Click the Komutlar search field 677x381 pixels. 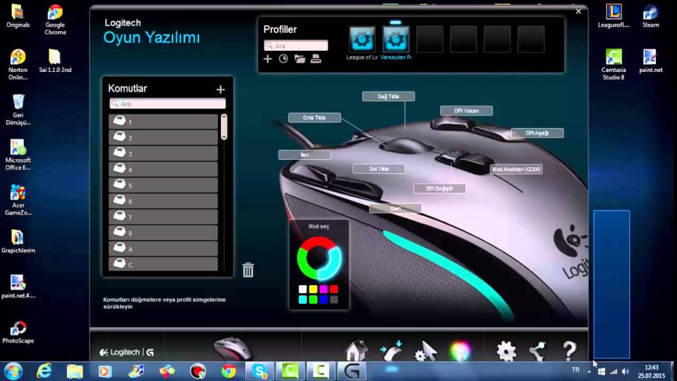pos(167,104)
